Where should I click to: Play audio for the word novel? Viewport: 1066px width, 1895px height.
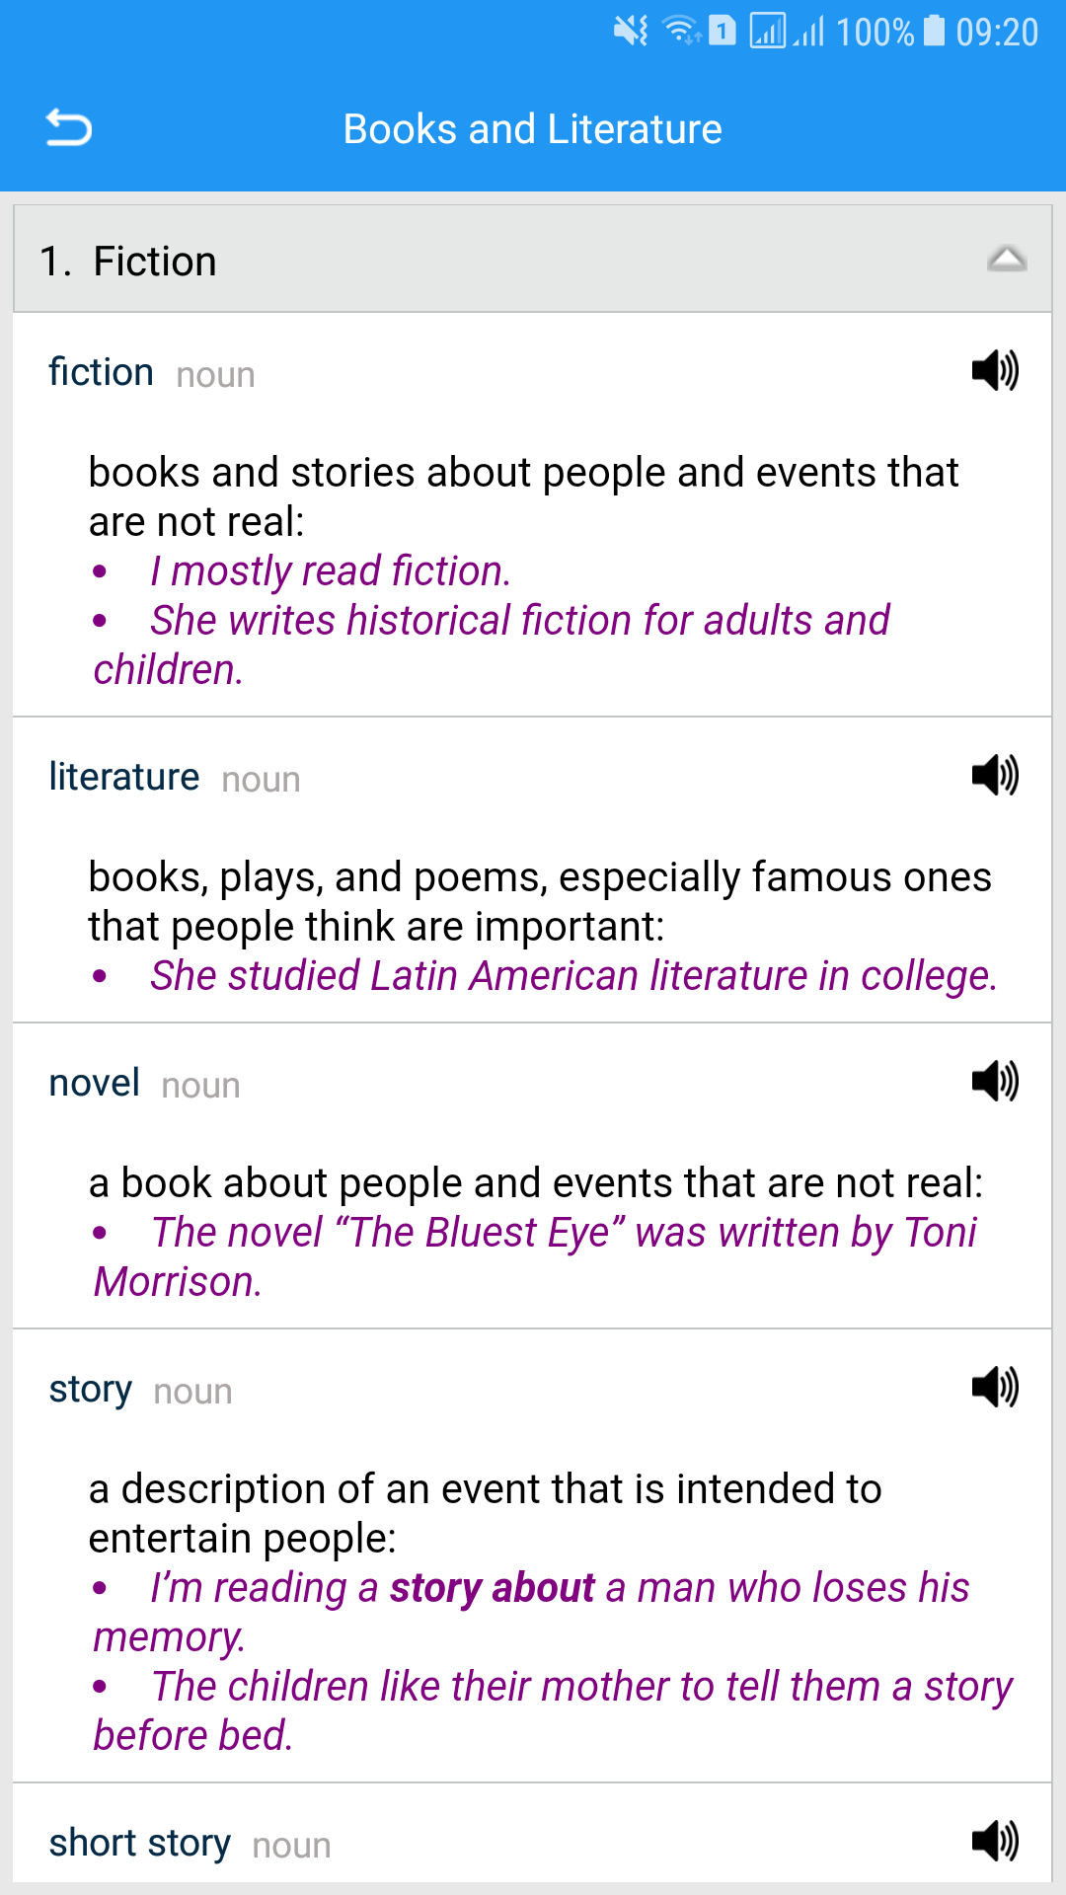tap(994, 1082)
